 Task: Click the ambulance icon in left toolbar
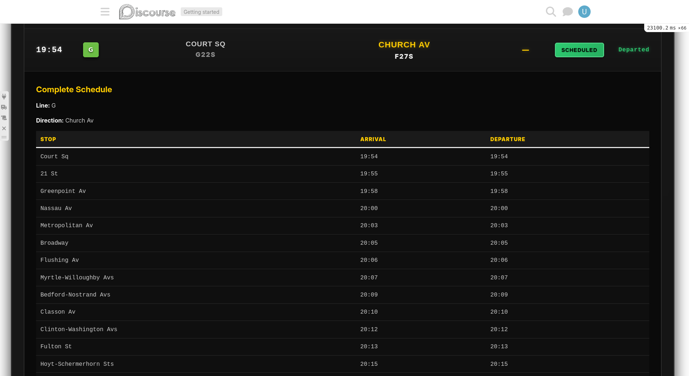click(x=4, y=107)
